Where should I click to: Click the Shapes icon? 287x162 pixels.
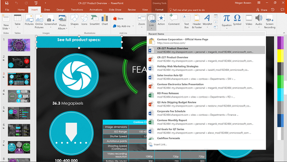tap(75, 18)
